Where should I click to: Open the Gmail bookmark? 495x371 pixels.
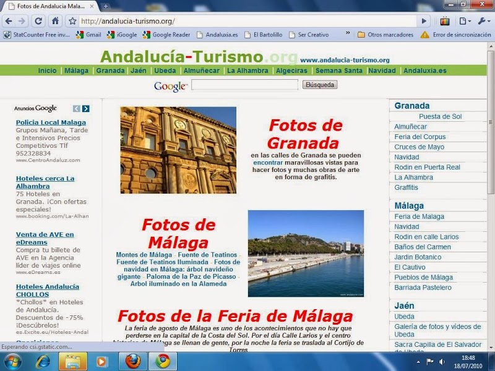point(88,35)
